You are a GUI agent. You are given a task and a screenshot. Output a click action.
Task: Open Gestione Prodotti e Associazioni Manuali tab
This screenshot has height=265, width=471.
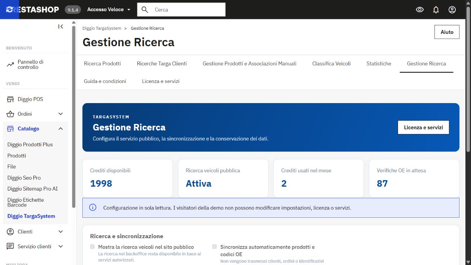click(249, 64)
